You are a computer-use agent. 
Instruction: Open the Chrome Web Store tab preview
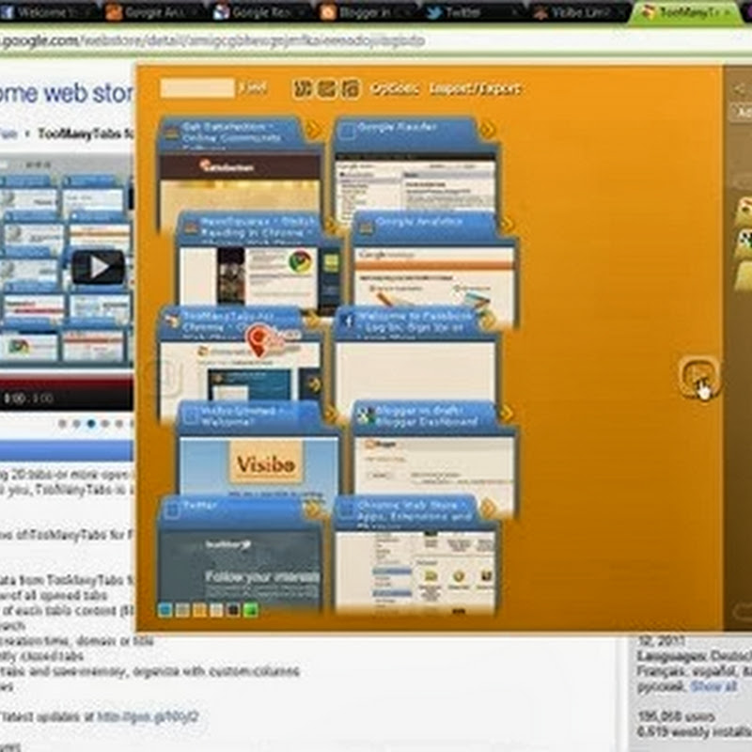[415, 572]
